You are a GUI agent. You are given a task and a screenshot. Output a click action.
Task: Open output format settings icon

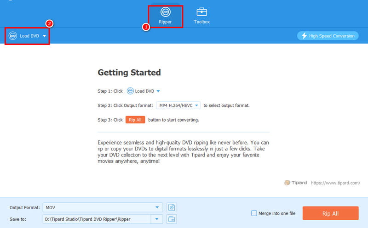pos(172,207)
